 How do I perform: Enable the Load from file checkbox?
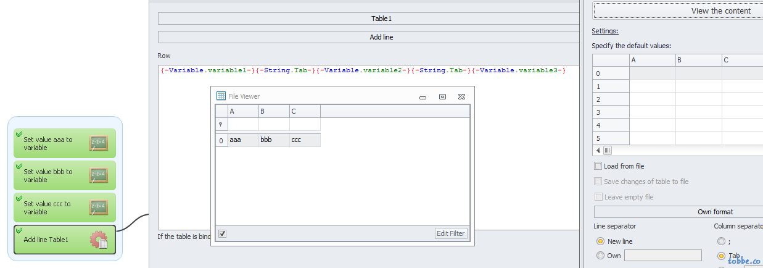click(598, 166)
